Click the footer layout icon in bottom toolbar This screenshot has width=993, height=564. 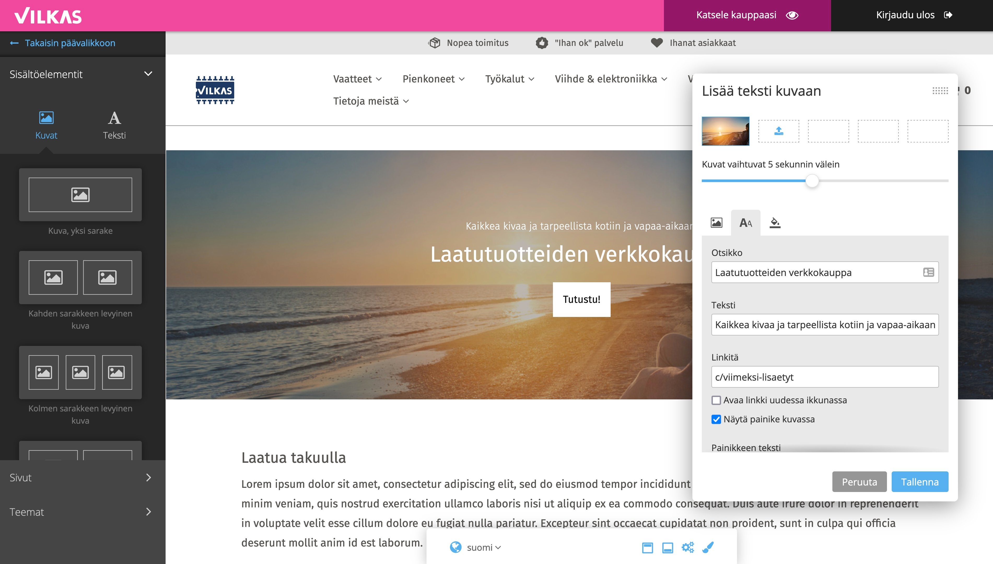pyautogui.click(x=668, y=548)
